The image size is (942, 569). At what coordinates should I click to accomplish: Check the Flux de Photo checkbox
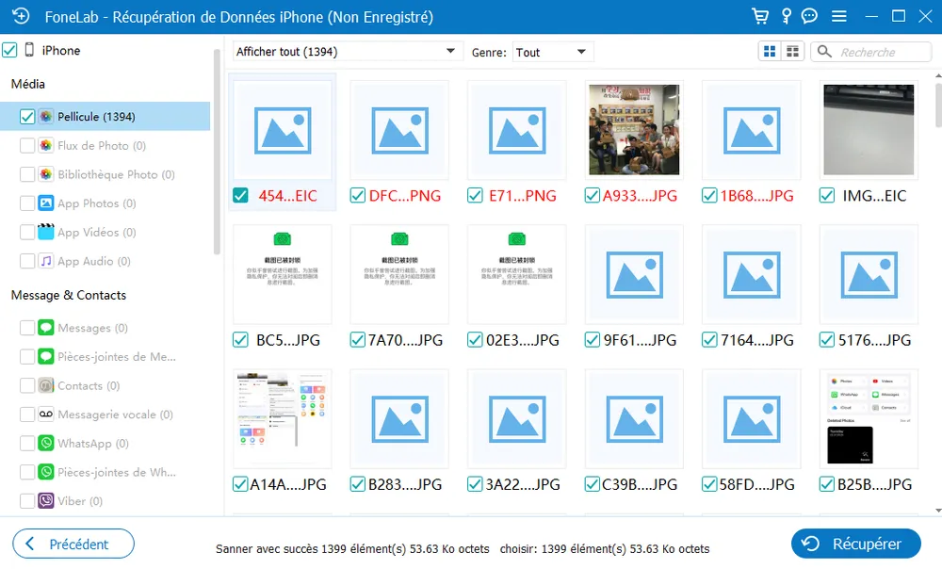click(27, 145)
